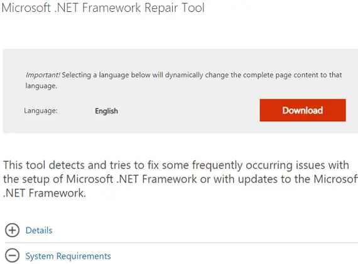358x264 pixels.
Task: Click the italic Important! text
Action: [x=43, y=75]
